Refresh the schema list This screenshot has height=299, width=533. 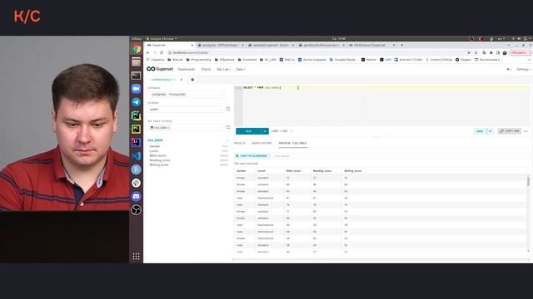pyautogui.click(x=228, y=109)
